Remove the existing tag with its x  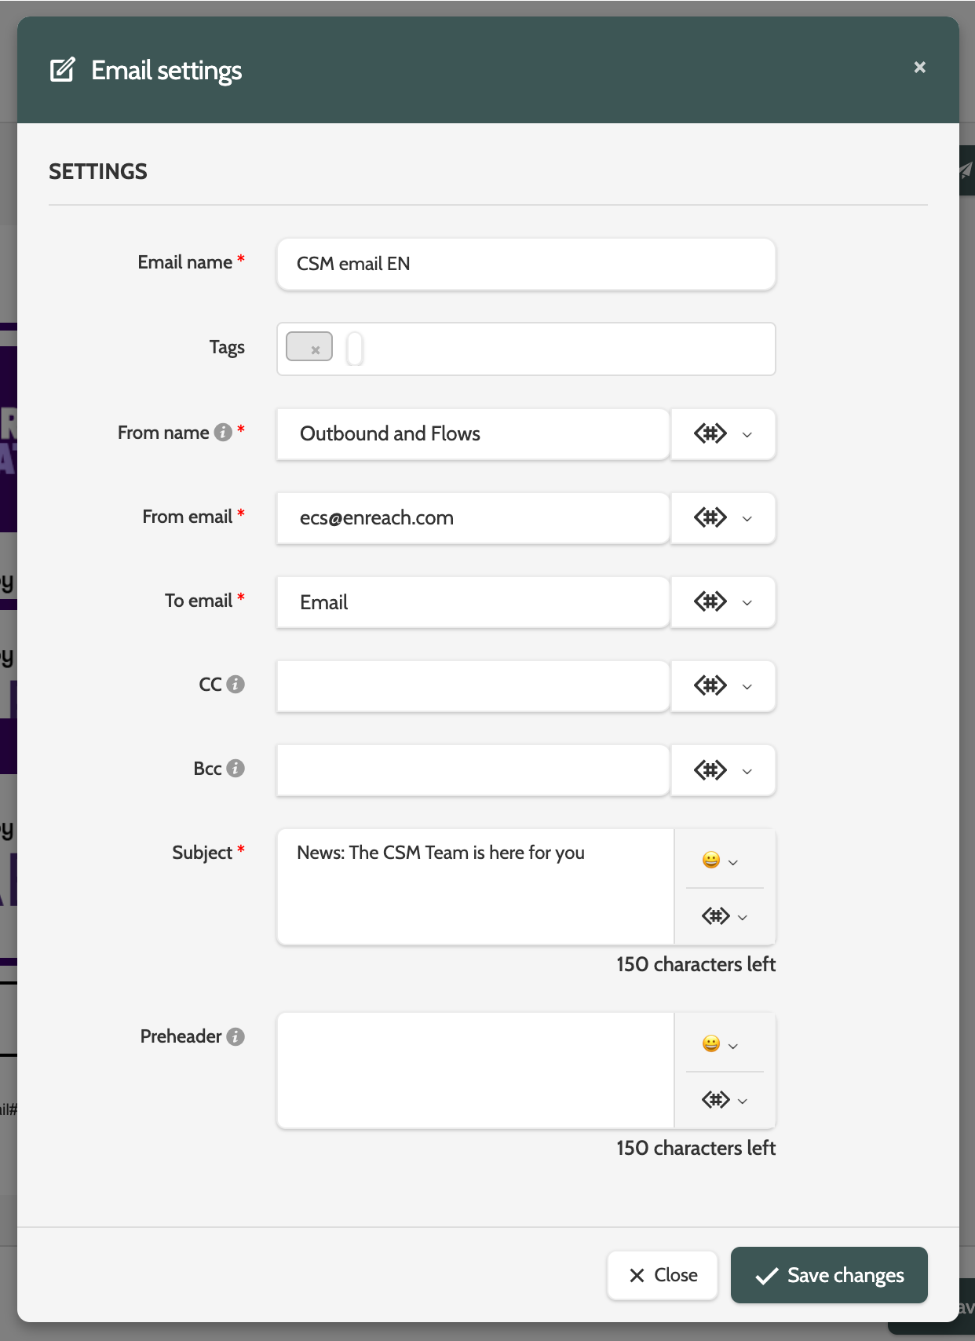tap(316, 350)
